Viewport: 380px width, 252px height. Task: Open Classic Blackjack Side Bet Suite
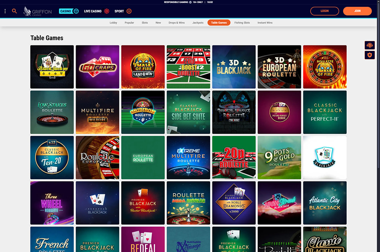tap(188, 112)
